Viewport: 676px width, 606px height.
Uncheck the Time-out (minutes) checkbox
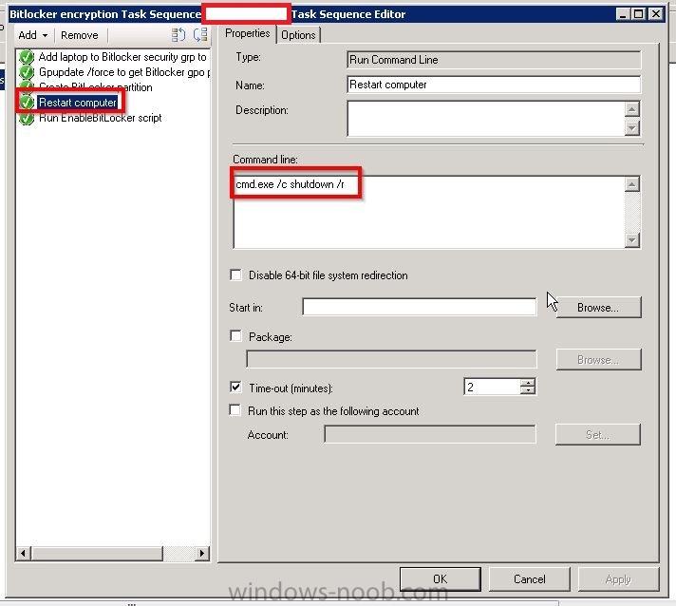point(235,387)
